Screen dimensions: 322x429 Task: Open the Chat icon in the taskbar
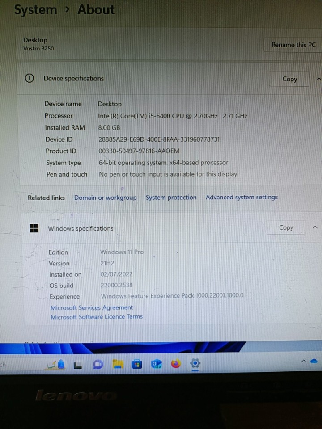pyautogui.click(x=98, y=365)
